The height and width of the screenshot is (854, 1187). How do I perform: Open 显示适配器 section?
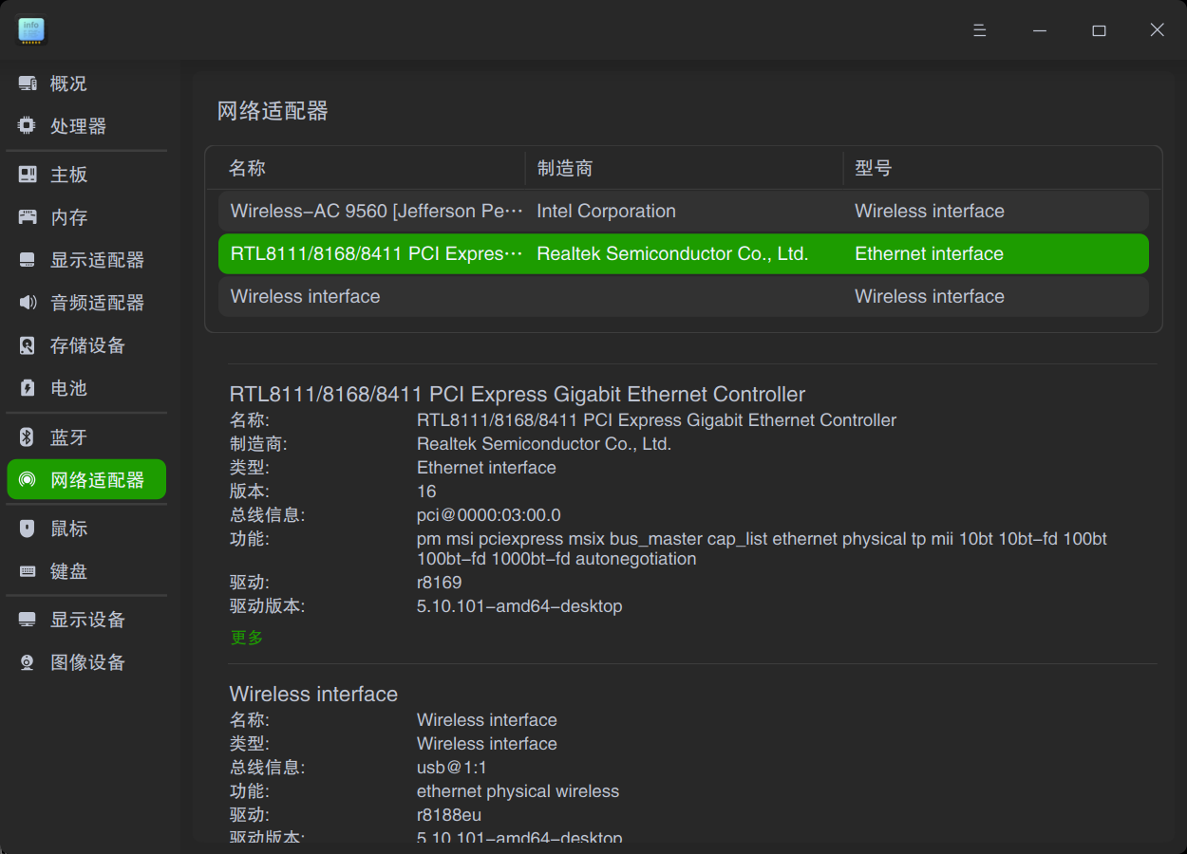[x=86, y=260]
